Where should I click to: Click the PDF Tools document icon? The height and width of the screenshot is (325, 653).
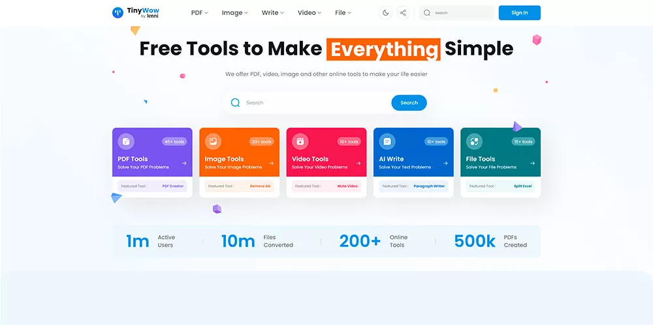tap(126, 142)
